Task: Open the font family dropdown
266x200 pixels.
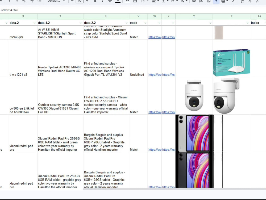Action: (56, 1)
